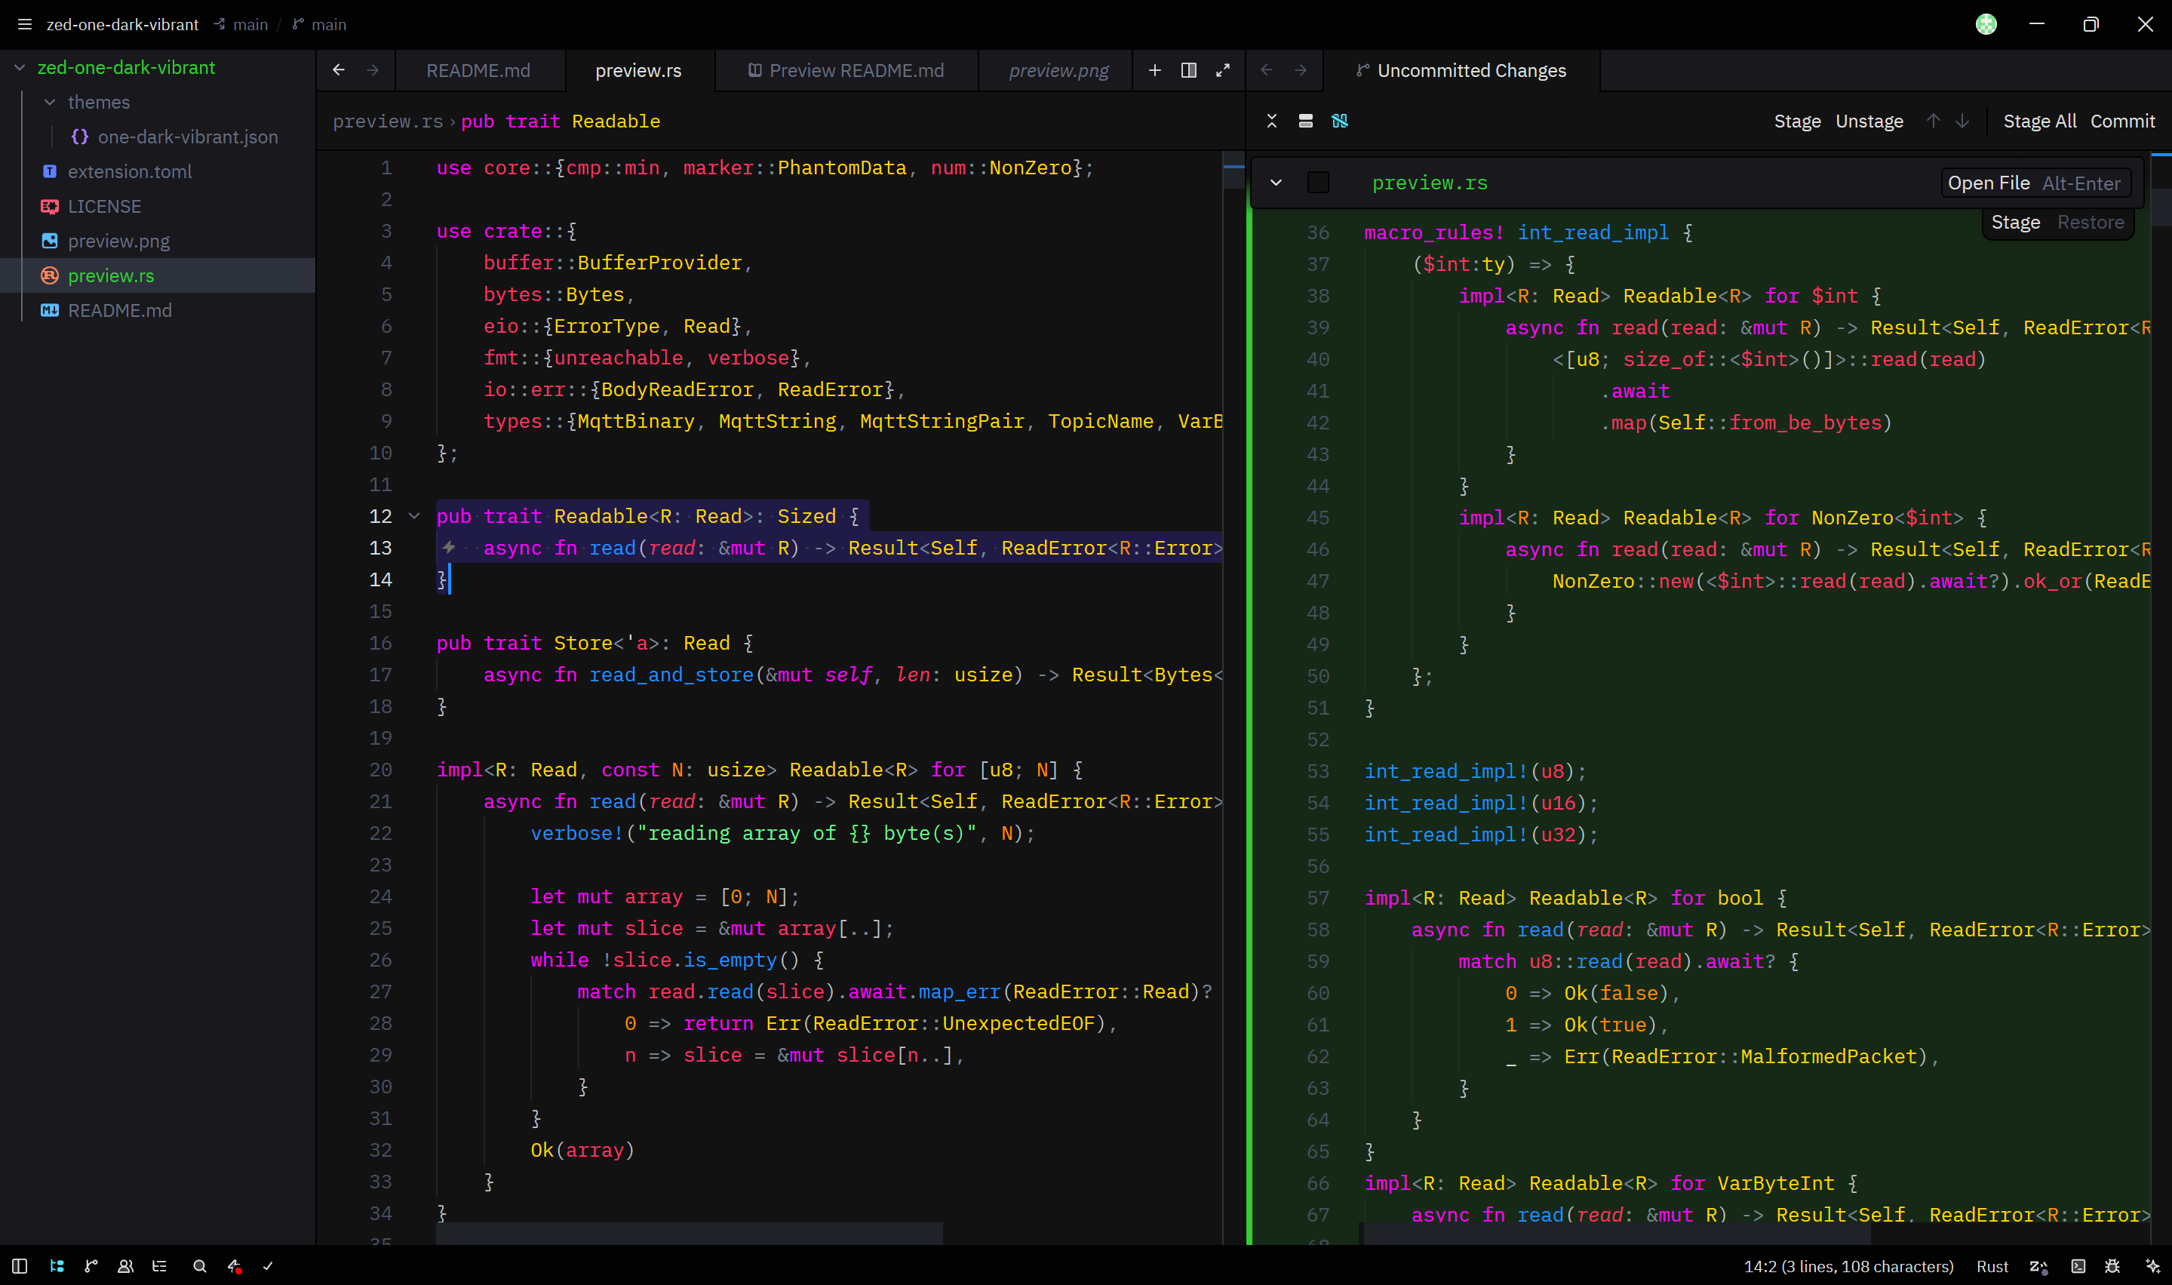Collapse the preview.rs diff file header
The width and height of the screenshot is (2172, 1285).
1276,183
